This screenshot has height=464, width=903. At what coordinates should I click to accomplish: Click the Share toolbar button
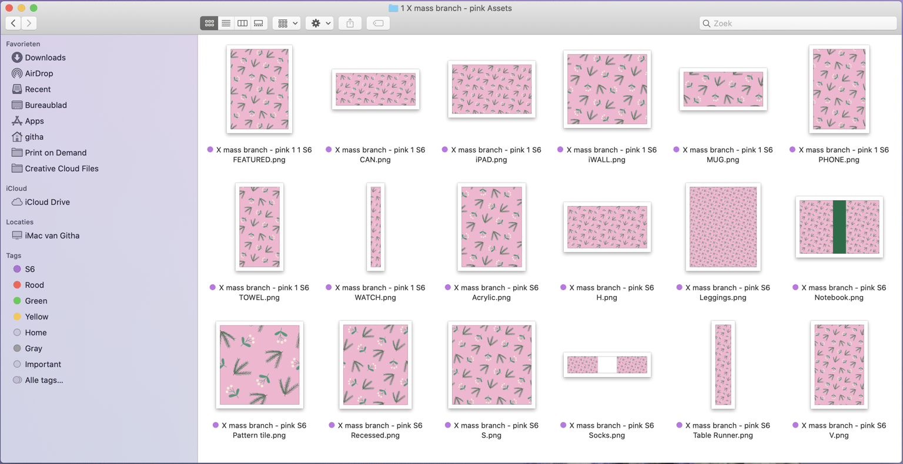click(x=350, y=23)
